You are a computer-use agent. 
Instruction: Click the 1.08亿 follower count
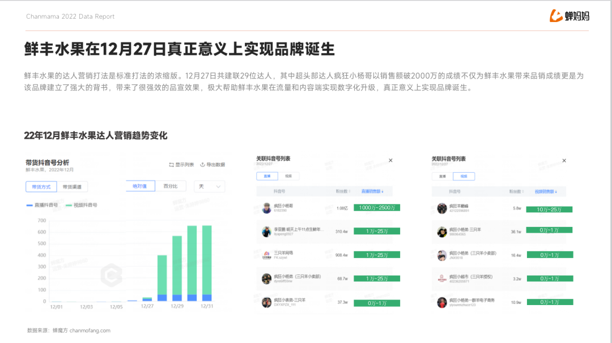pyautogui.click(x=342, y=208)
